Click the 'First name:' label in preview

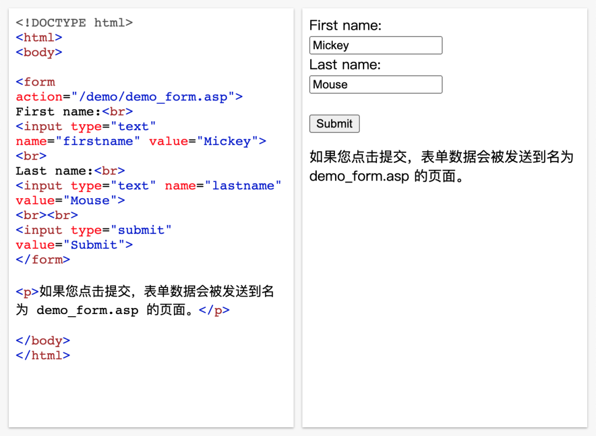[x=345, y=25]
